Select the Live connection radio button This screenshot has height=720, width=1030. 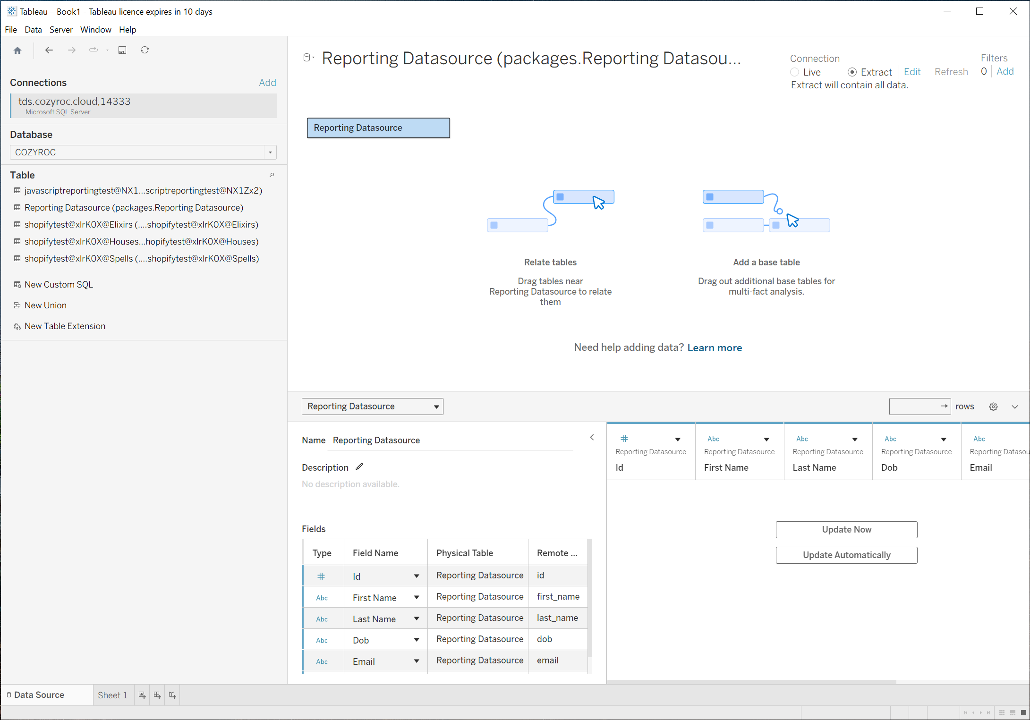pyautogui.click(x=795, y=72)
